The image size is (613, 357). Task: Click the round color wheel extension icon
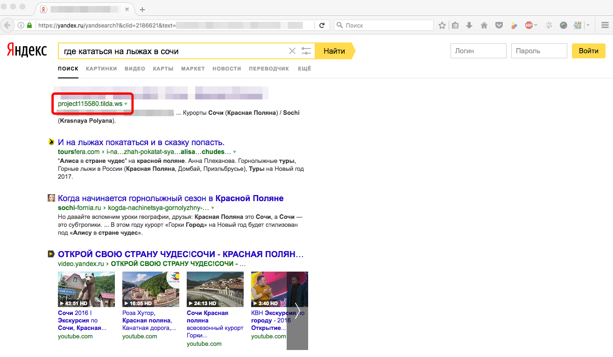click(564, 25)
